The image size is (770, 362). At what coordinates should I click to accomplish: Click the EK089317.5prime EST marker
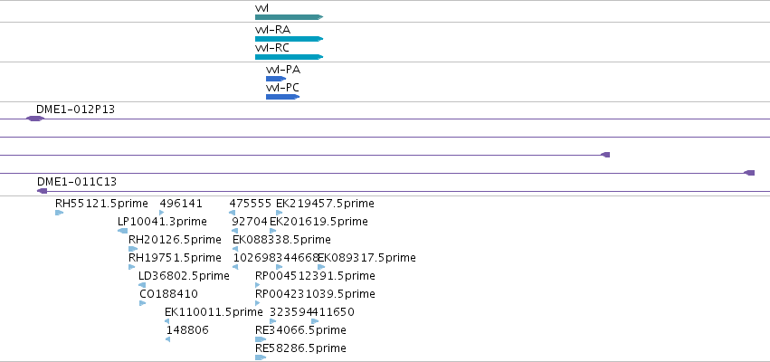click(x=321, y=267)
